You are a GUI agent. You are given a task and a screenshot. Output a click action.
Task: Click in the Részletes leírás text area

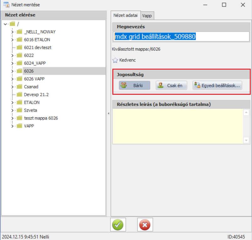click(178, 126)
